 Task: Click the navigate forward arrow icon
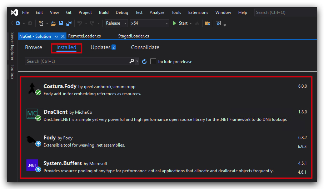(30, 23)
